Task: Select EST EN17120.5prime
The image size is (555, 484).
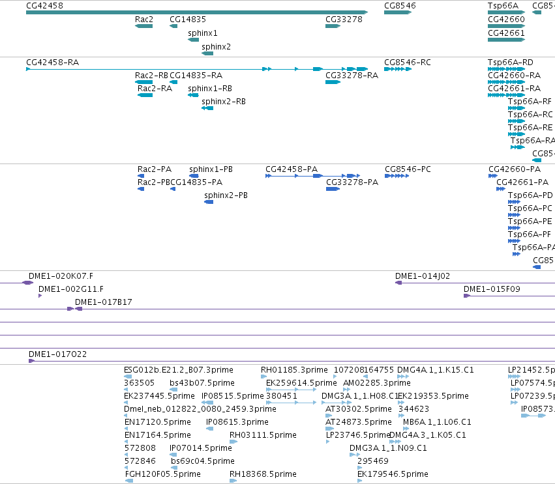Action: (x=126, y=429)
